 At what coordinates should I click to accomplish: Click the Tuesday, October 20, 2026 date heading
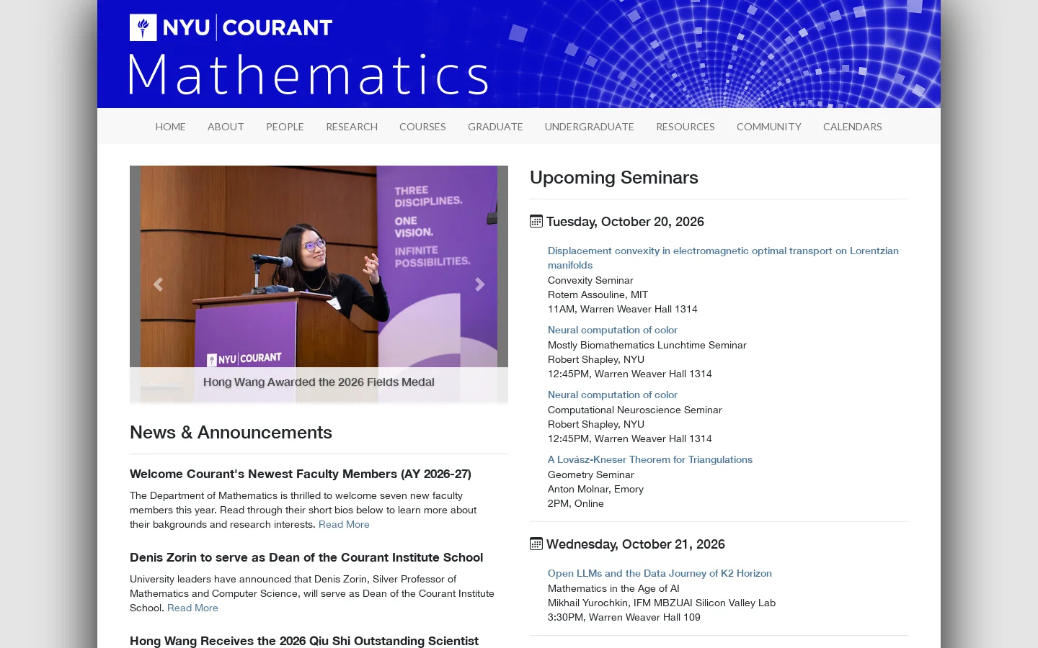pyautogui.click(x=625, y=222)
